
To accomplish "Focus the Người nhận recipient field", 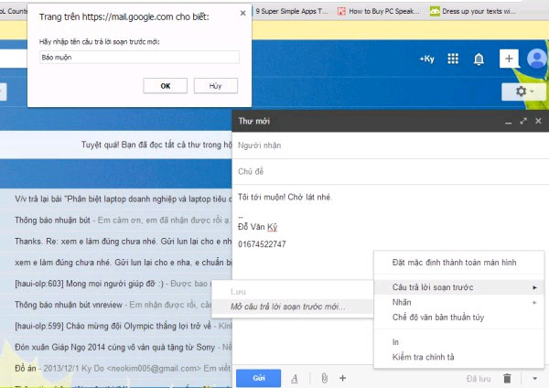I will click(x=391, y=145).
